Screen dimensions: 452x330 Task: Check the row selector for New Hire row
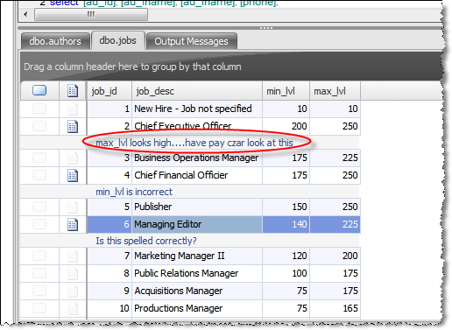coord(39,109)
